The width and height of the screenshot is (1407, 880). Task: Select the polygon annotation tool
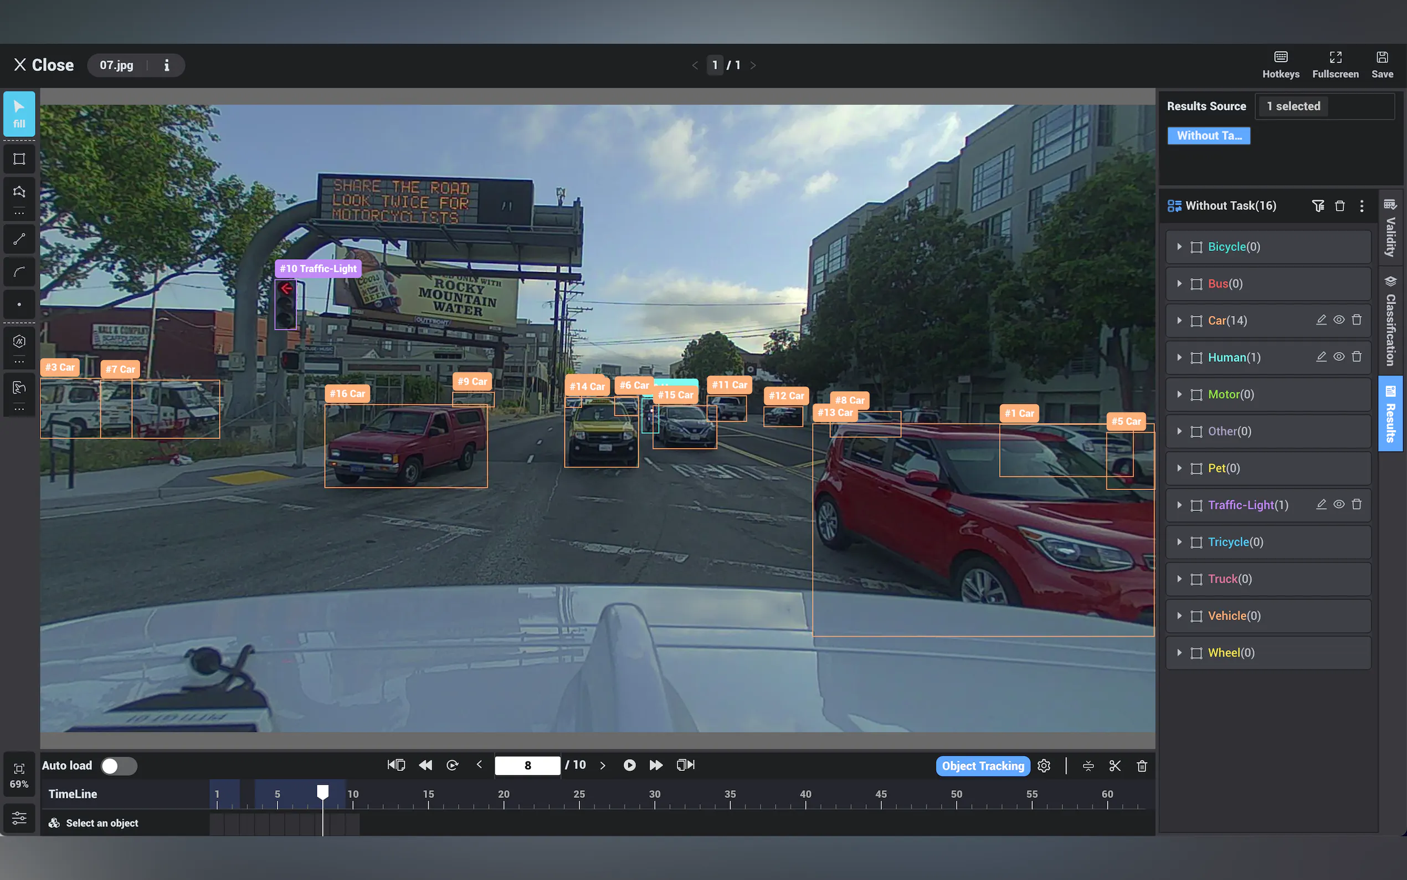point(19,192)
